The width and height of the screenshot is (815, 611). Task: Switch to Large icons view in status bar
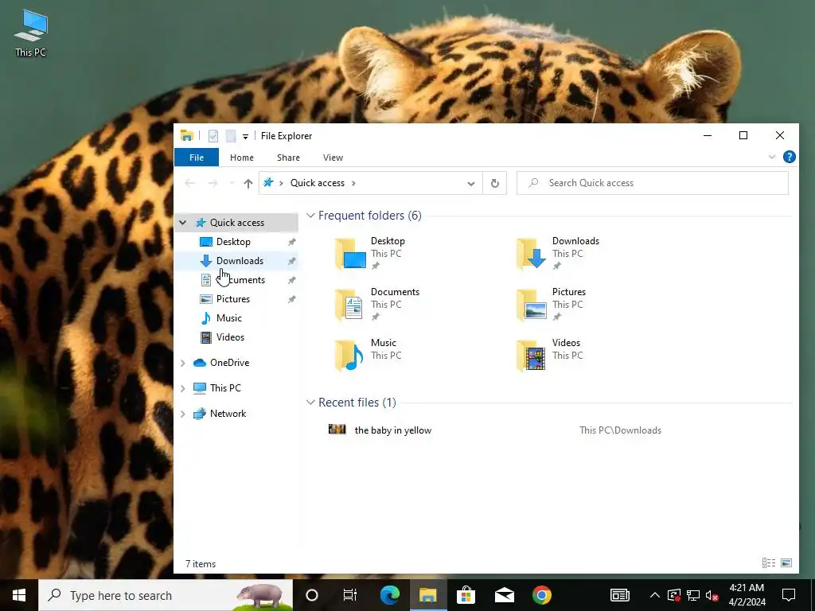click(x=786, y=562)
